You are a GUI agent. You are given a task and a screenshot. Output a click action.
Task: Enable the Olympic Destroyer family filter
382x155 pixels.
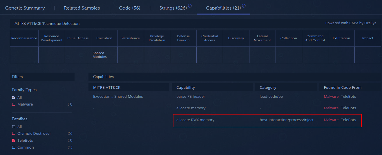tap(14, 134)
